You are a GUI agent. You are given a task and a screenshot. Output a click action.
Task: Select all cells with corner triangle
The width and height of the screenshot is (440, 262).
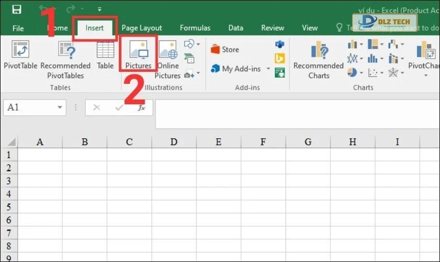[11, 142]
